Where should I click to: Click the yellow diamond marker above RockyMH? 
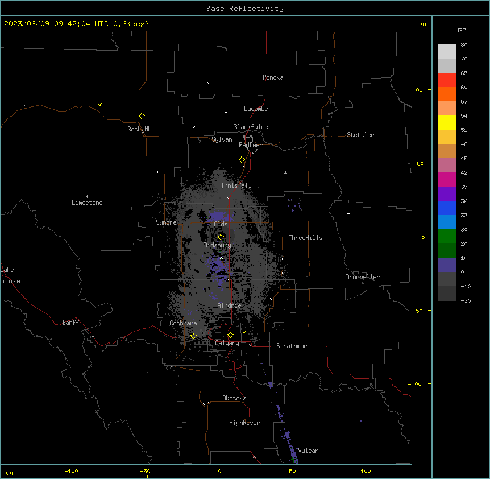pyautogui.click(x=142, y=116)
